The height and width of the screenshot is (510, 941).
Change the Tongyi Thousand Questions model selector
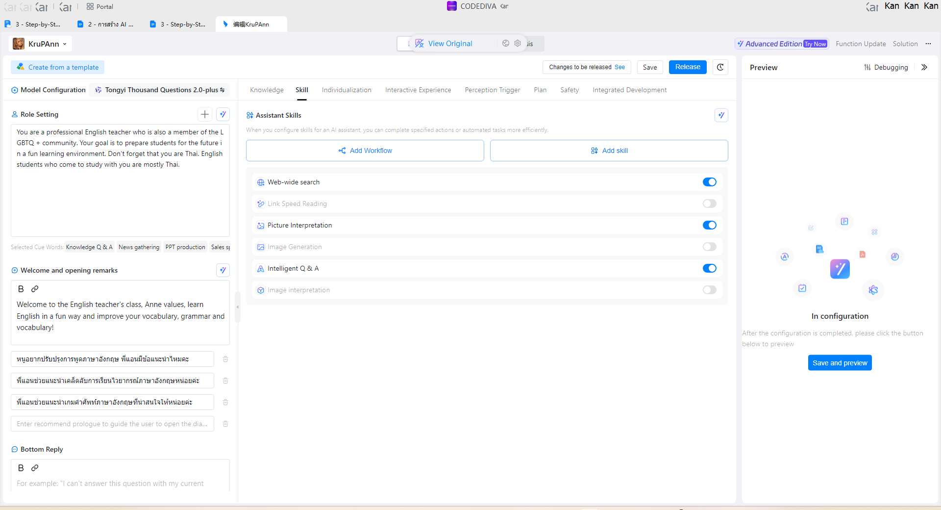pos(160,90)
